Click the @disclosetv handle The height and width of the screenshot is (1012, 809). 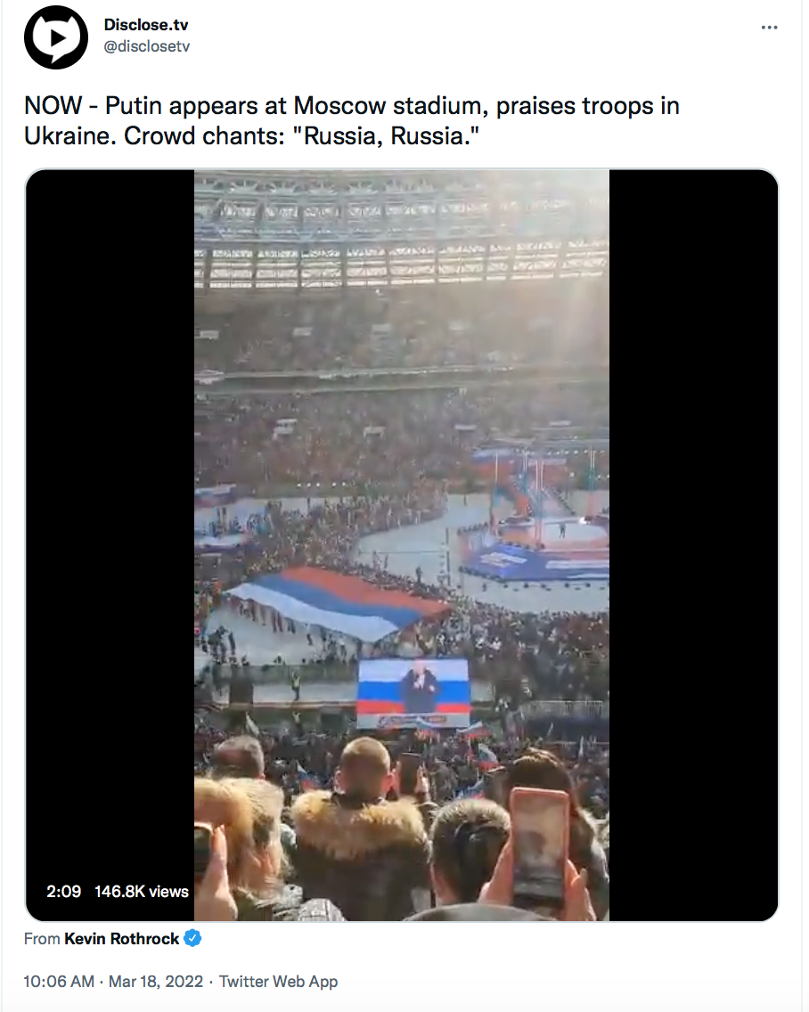pyautogui.click(x=147, y=45)
